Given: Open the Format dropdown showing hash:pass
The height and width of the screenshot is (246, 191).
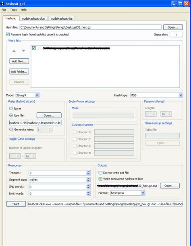Looking at the screenshot, I should point(128,193).
